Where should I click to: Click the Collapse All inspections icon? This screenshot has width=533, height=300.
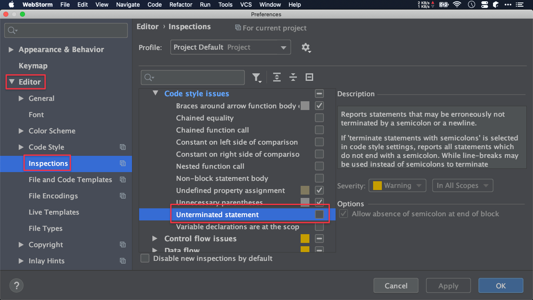[293, 77]
